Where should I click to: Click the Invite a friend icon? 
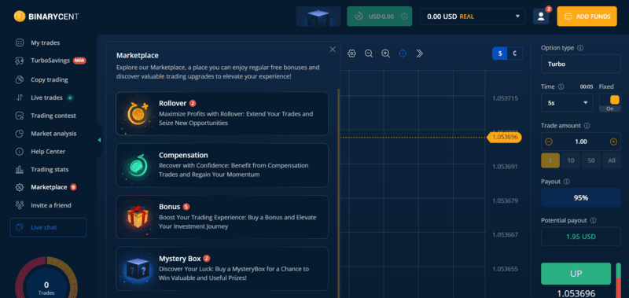[19, 205]
